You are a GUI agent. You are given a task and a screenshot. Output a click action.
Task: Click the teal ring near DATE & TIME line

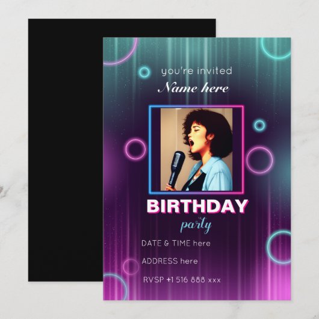(279, 247)
